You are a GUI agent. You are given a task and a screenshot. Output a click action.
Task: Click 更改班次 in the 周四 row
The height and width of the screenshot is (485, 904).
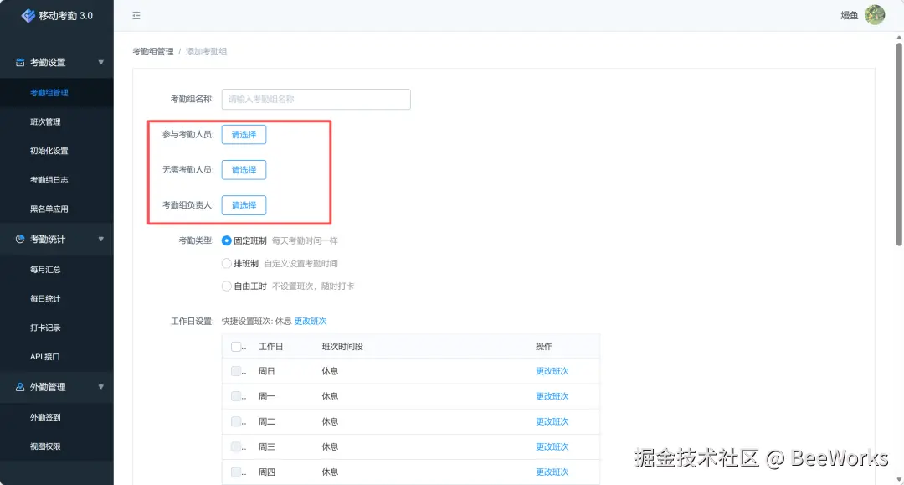552,472
